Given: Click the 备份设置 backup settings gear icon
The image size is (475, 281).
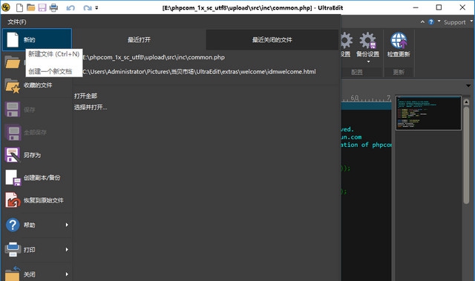Looking at the screenshot, I should click(x=368, y=41).
